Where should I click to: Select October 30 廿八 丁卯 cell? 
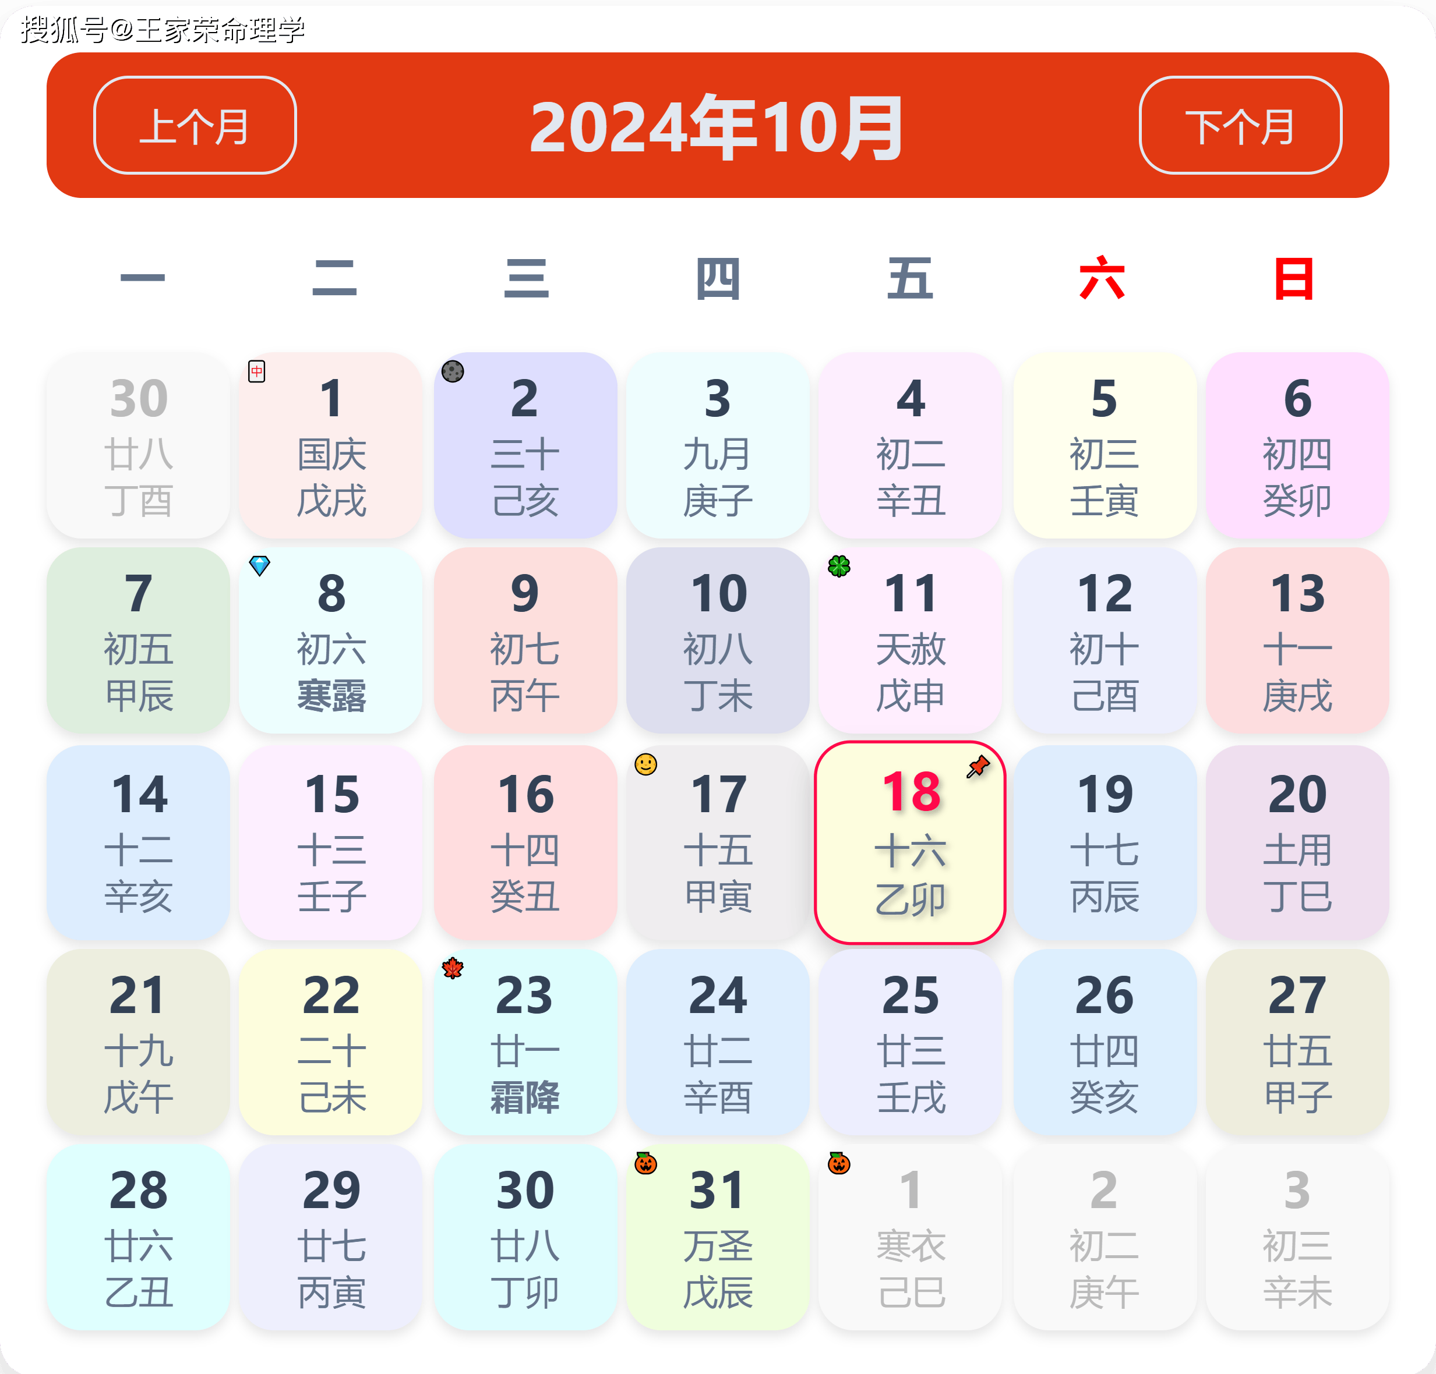[525, 1237]
